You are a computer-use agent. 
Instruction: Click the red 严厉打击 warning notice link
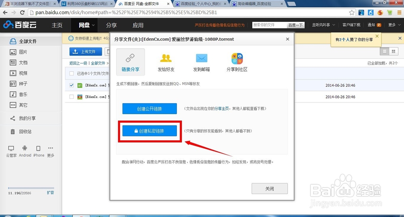tap(219, 25)
